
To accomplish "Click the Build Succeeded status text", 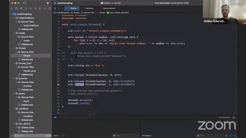I will coord(171,3).
